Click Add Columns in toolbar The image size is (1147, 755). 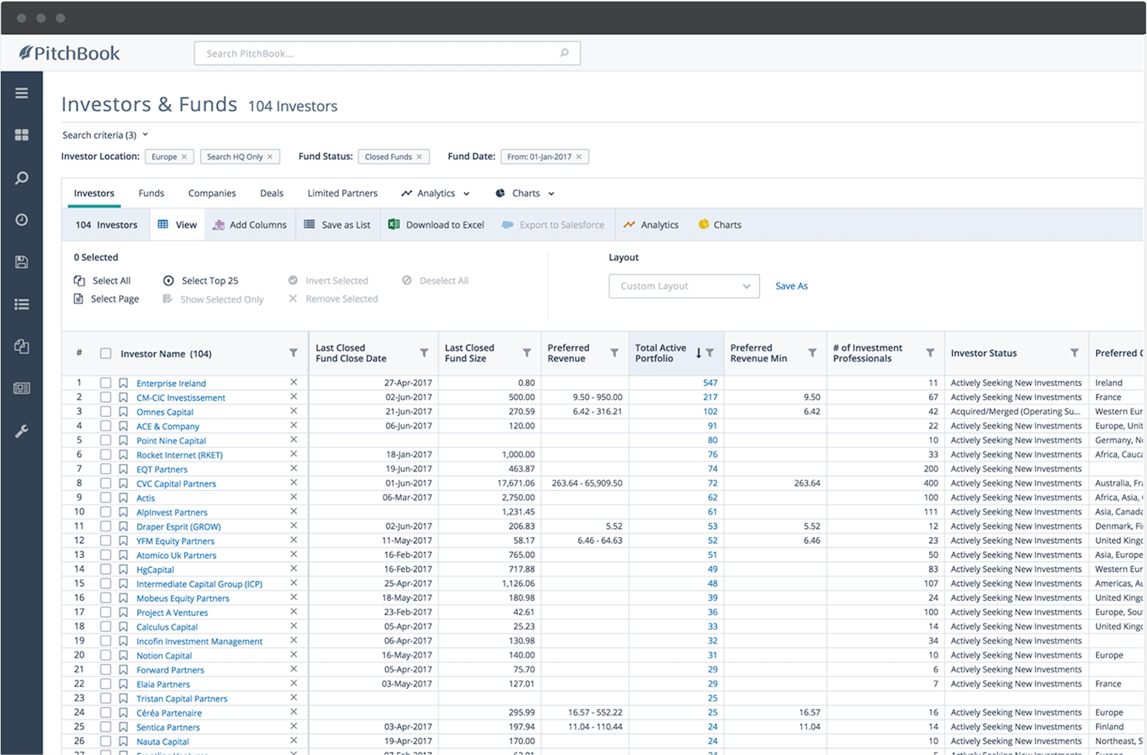click(x=249, y=225)
